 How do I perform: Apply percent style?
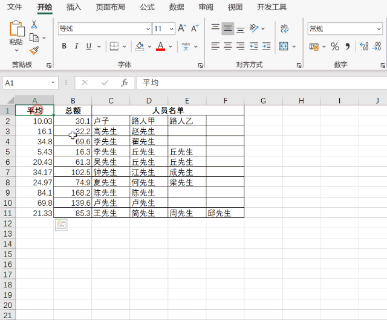[335, 46]
